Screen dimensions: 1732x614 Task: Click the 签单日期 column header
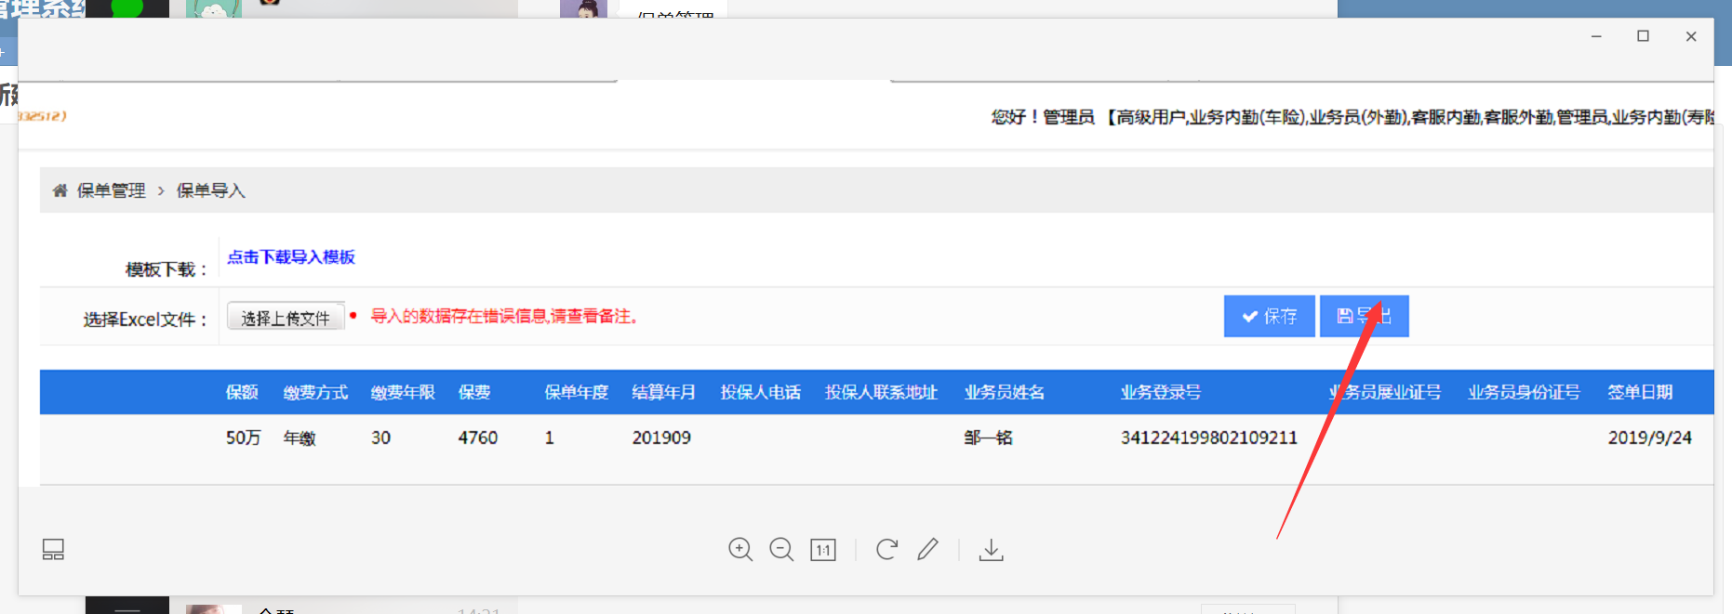(x=1640, y=392)
